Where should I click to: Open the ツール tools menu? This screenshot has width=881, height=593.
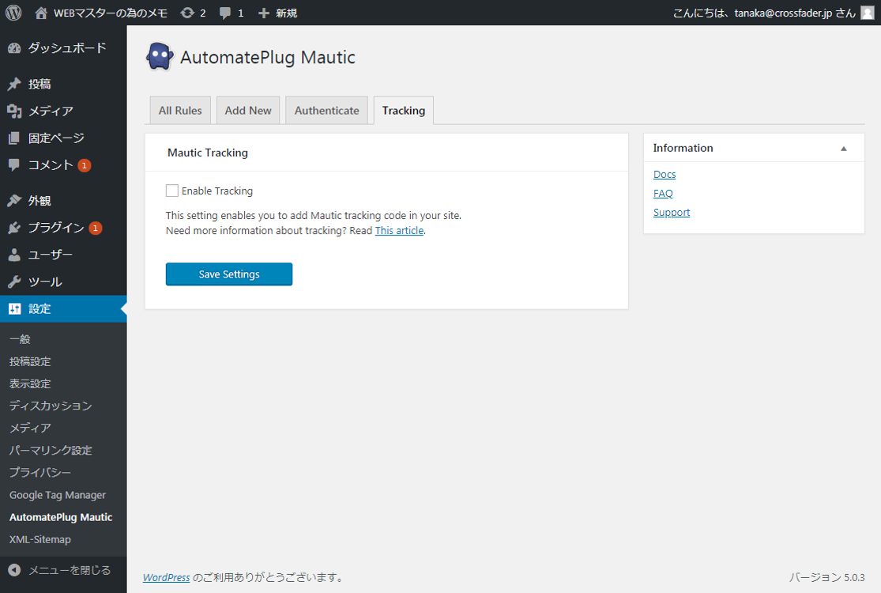pyautogui.click(x=44, y=281)
